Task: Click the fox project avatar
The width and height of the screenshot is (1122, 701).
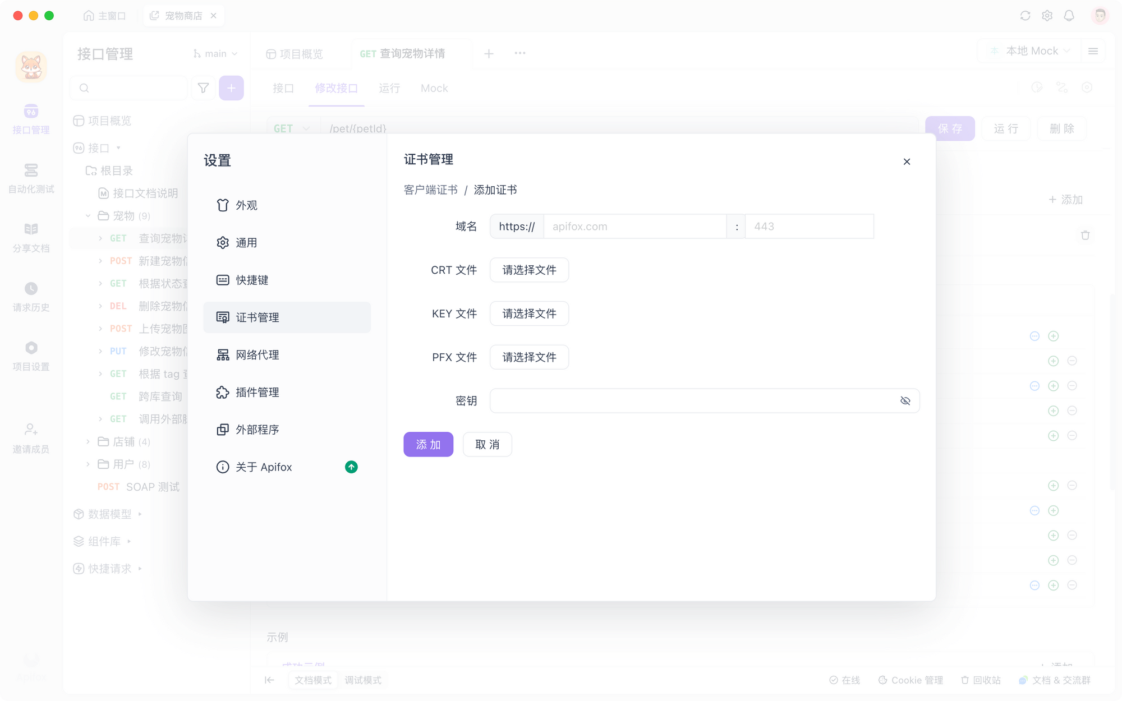Action: (x=31, y=67)
